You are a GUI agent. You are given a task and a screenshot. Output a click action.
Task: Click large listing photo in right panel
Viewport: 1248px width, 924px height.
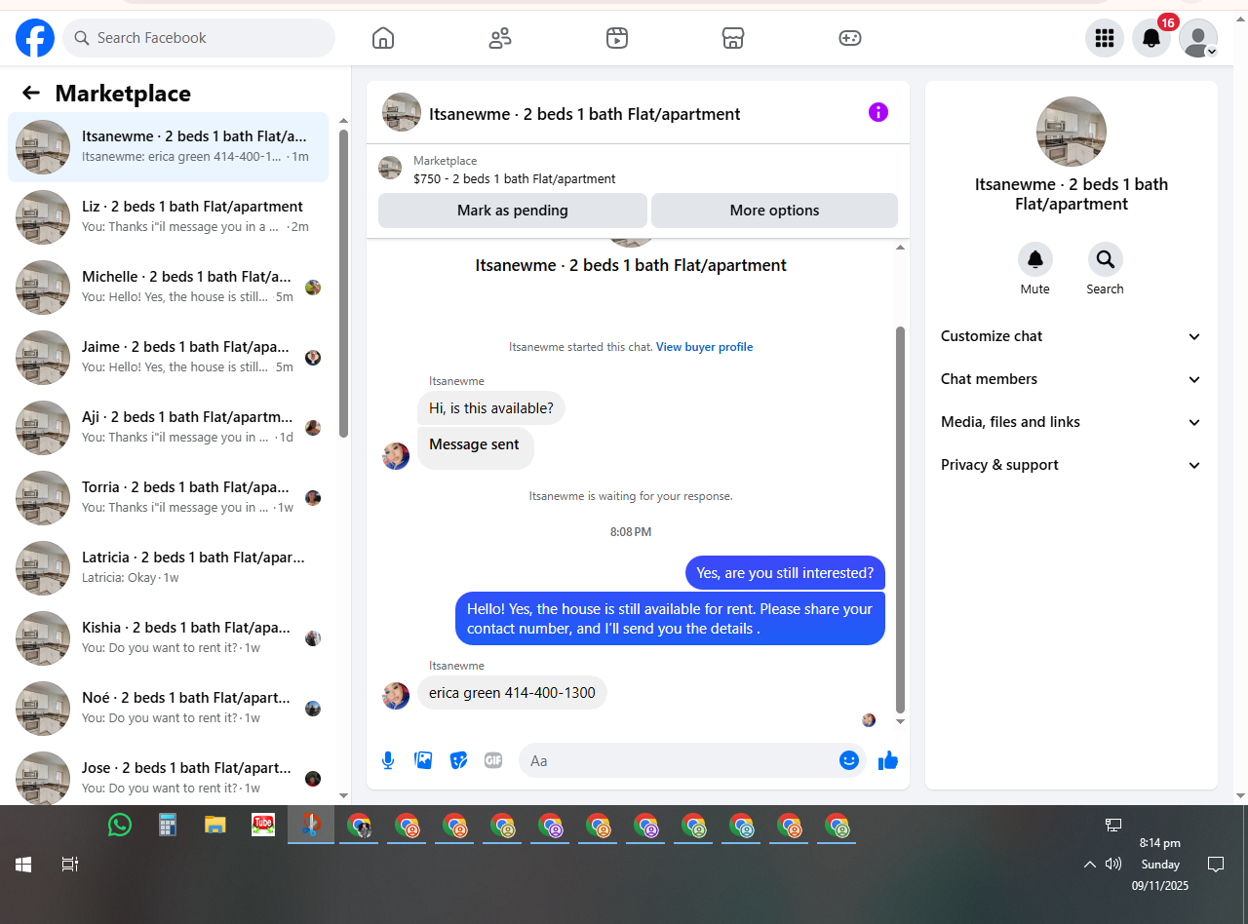(1072, 132)
